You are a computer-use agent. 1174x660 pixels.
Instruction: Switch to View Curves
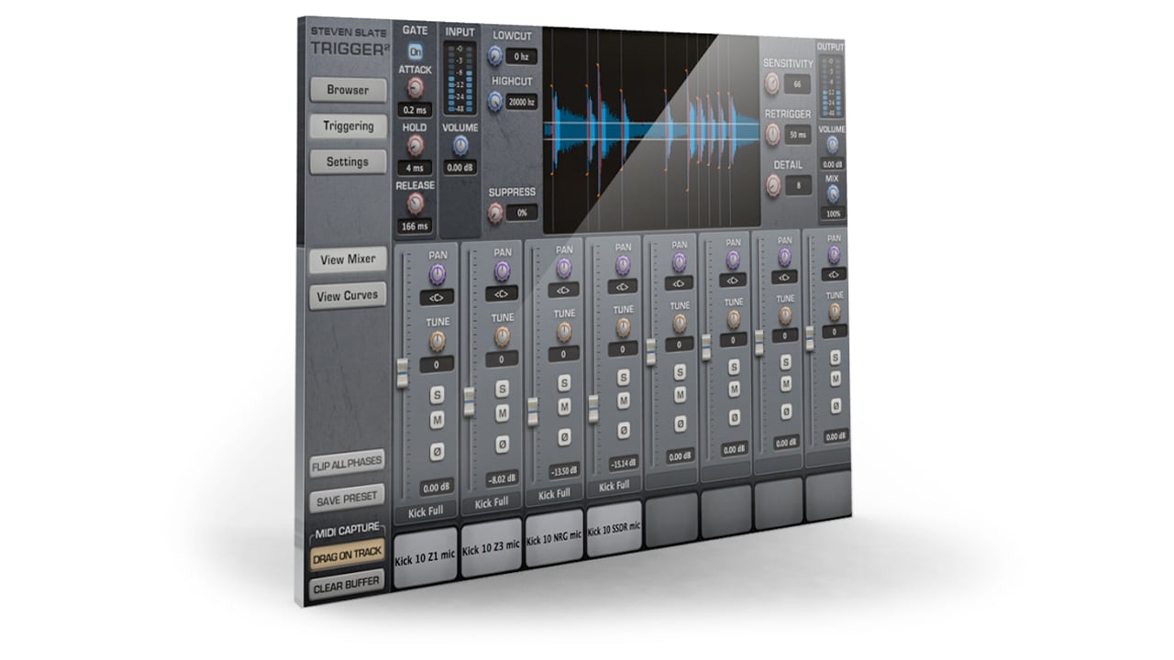coord(347,296)
